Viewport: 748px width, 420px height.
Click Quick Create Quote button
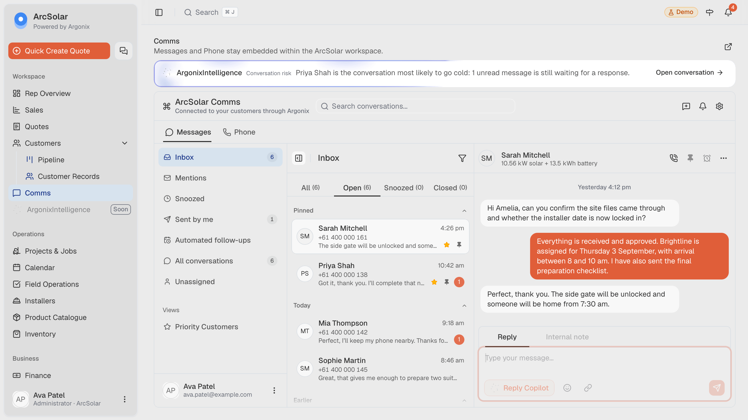click(59, 51)
